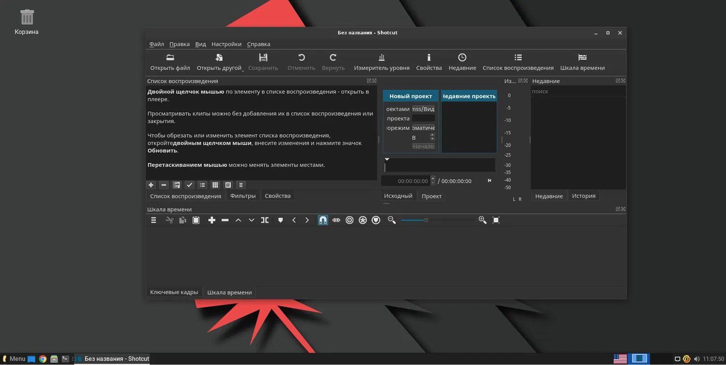The height and width of the screenshot is (365, 726).
Task: Open the Файл menu
Action: point(157,44)
